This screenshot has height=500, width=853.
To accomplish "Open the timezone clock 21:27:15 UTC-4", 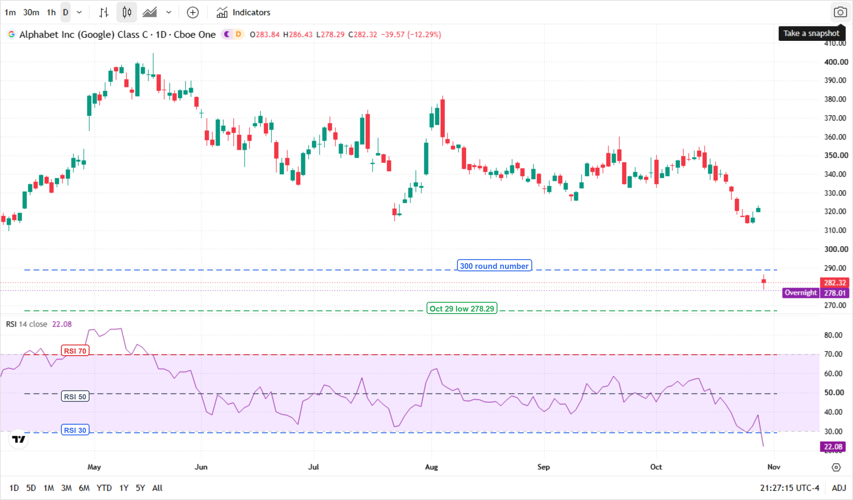I will click(x=789, y=488).
